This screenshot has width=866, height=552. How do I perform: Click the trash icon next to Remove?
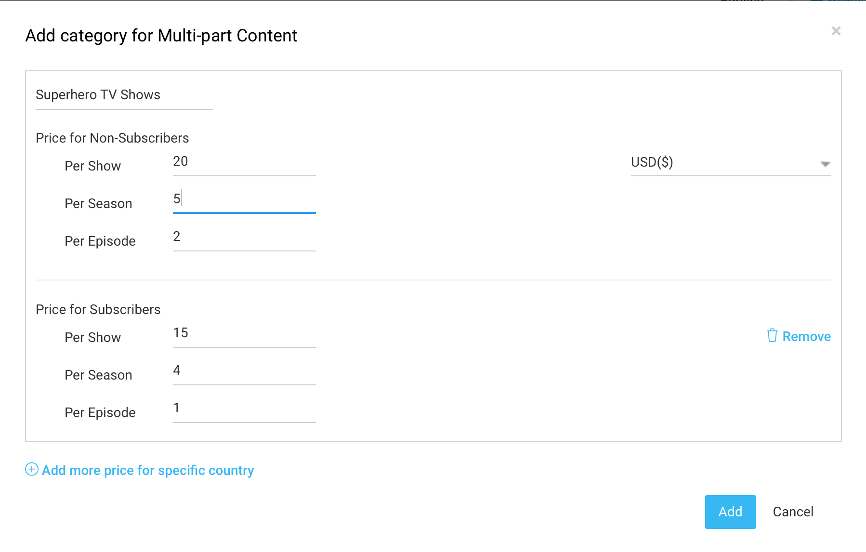pos(773,336)
